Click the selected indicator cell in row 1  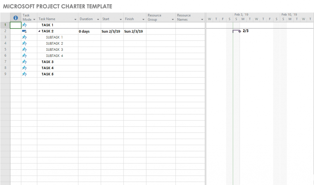point(16,25)
